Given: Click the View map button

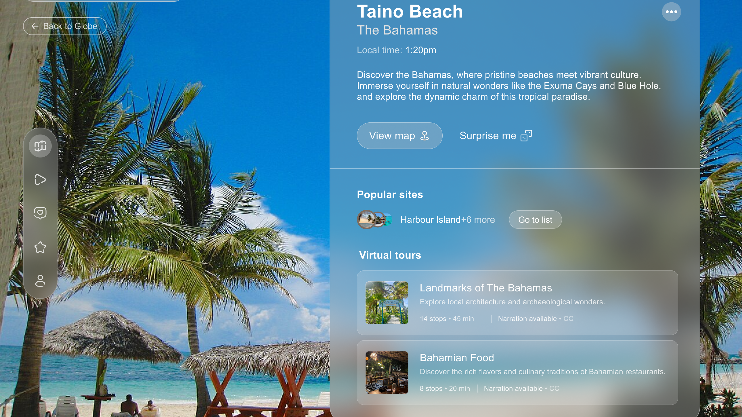Looking at the screenshot, I should coord(399,136).
